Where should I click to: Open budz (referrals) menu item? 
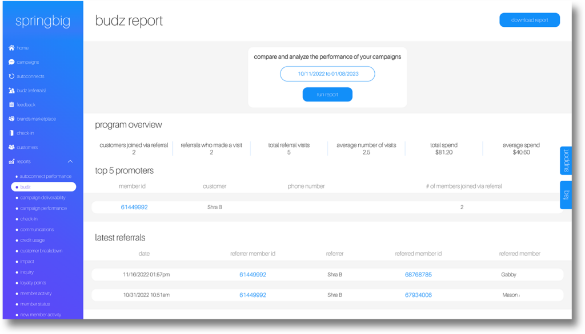point(31,91)
